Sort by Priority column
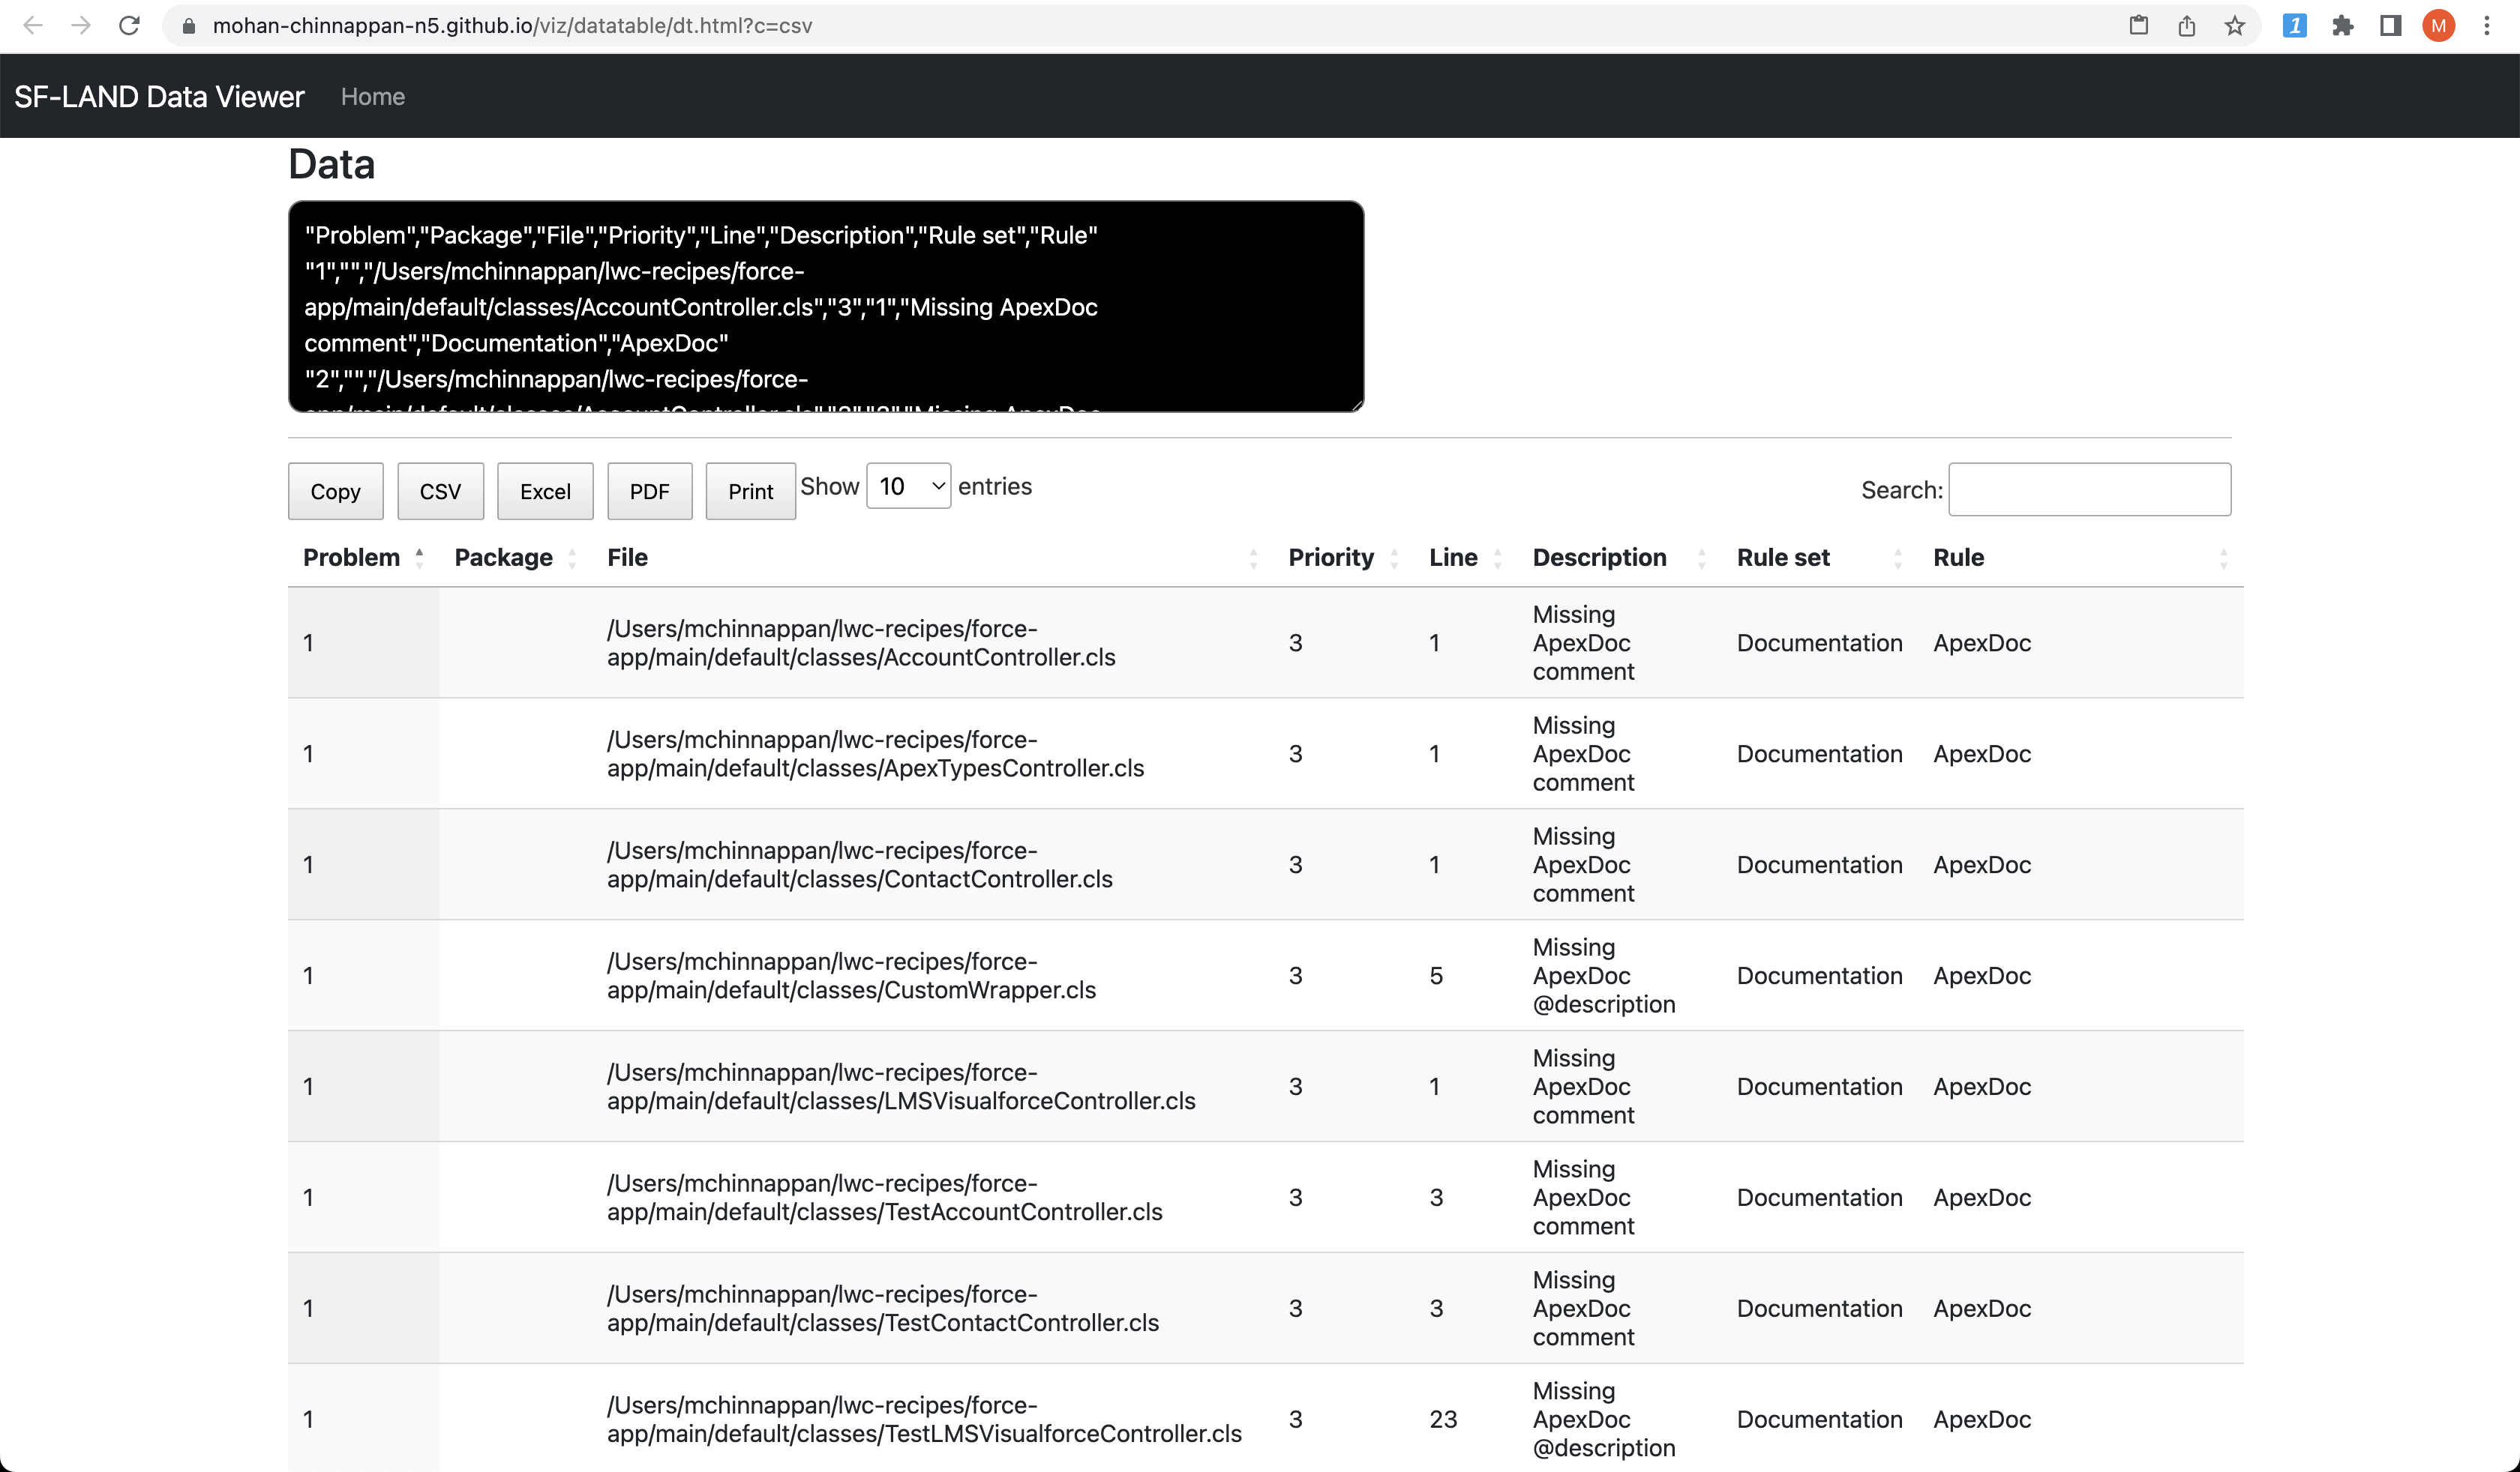 [x=1343, y=558]
